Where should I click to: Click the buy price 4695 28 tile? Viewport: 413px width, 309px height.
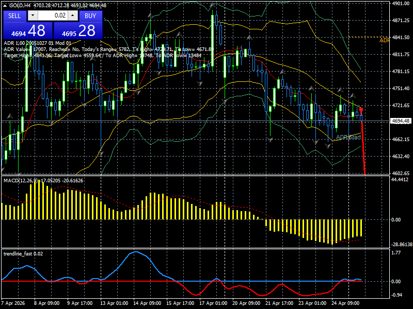coord(78,30)
